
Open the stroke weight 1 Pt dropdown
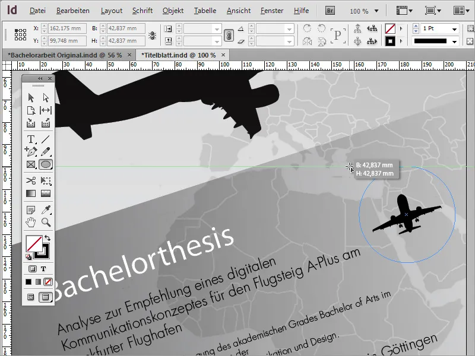pos(454,29)
